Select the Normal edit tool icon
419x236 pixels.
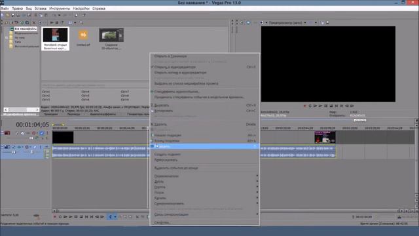(x=110, y=217)
